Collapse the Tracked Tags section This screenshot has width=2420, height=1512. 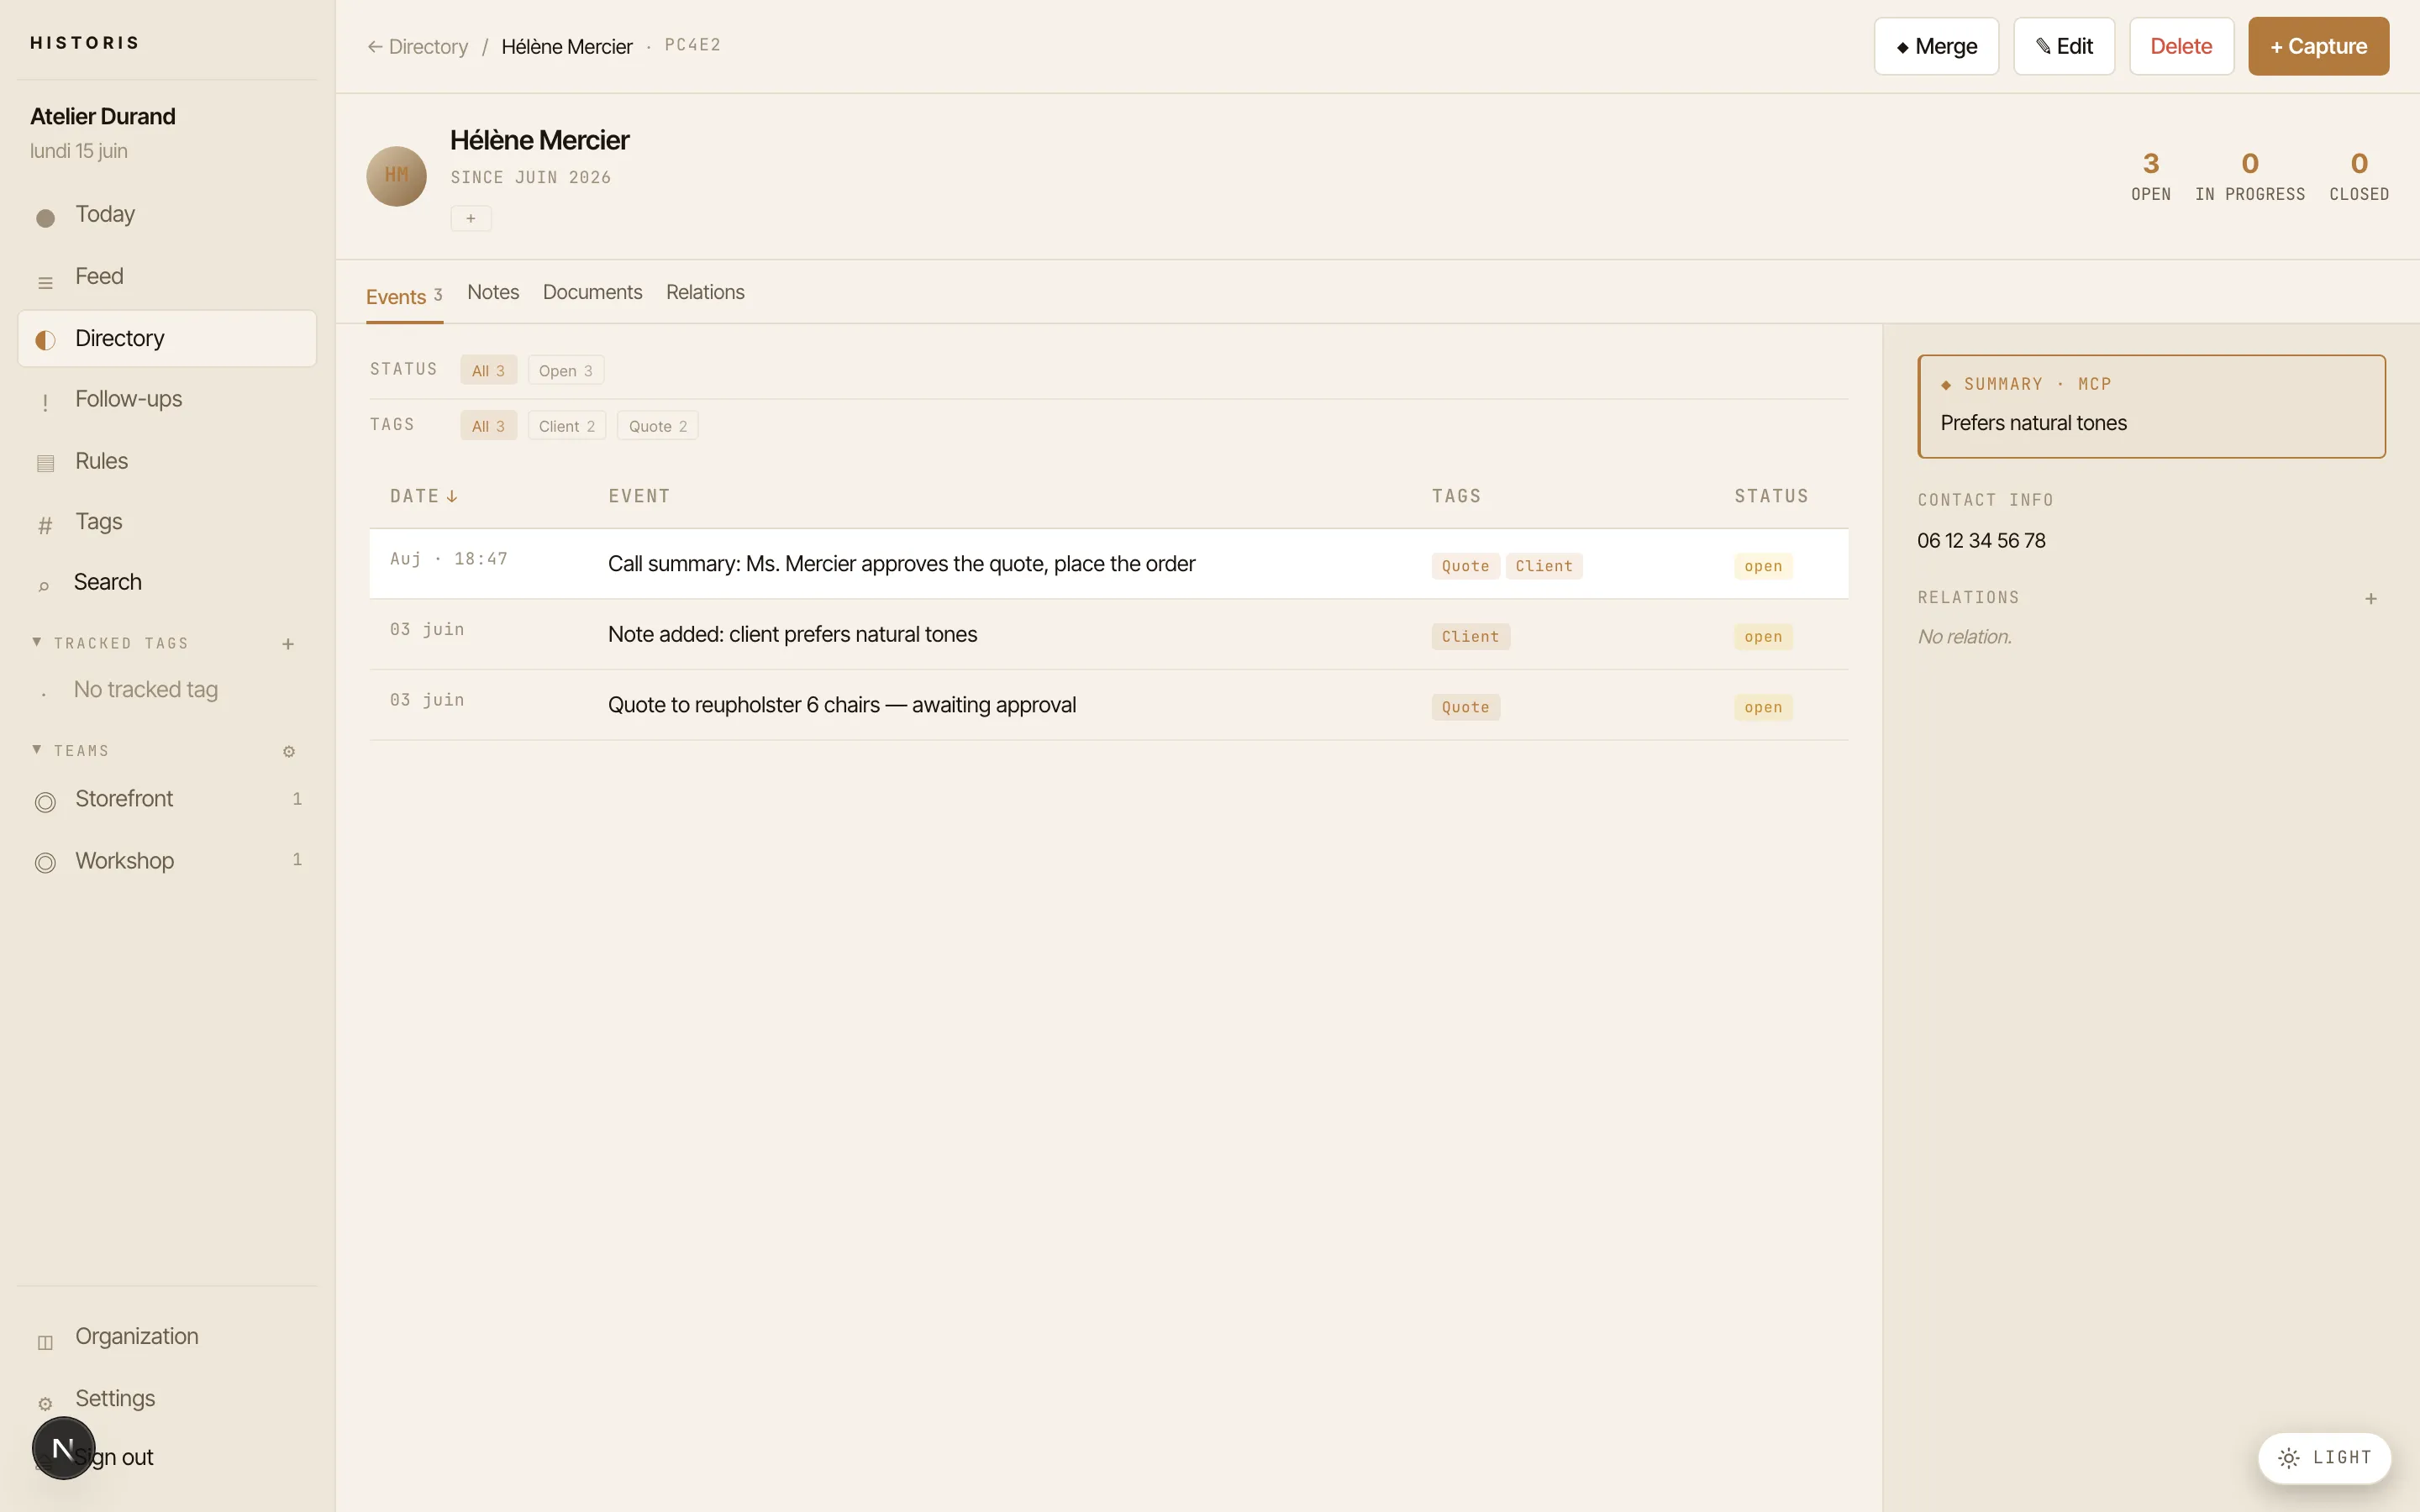(x=37, y=641)
